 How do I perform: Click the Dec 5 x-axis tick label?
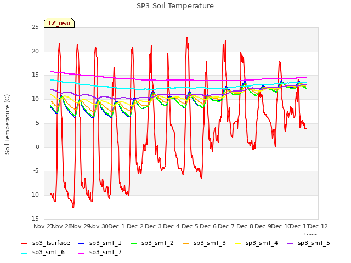point(190,226)
